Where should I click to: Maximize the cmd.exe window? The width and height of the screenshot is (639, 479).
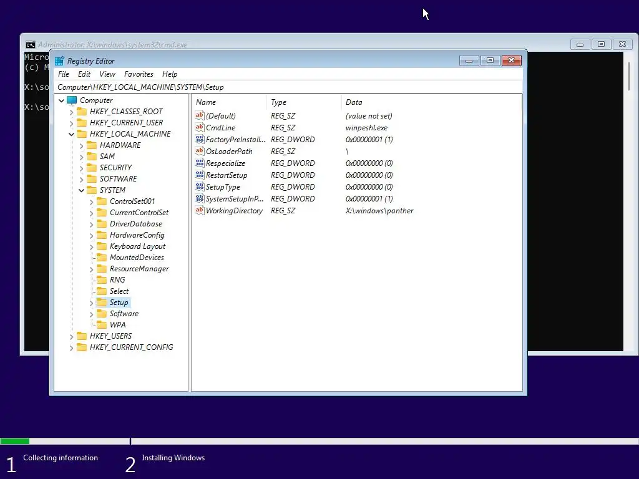(x=601, y=44)
